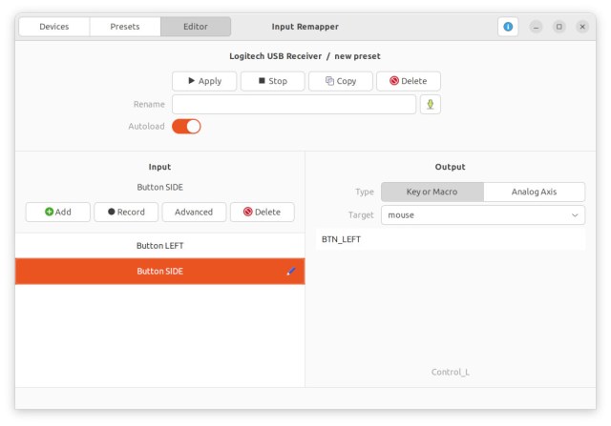Image resolution: width=611 pixels, height=426 pixels.
Task: Stop the injection with the Stop button
Action: 272,81
